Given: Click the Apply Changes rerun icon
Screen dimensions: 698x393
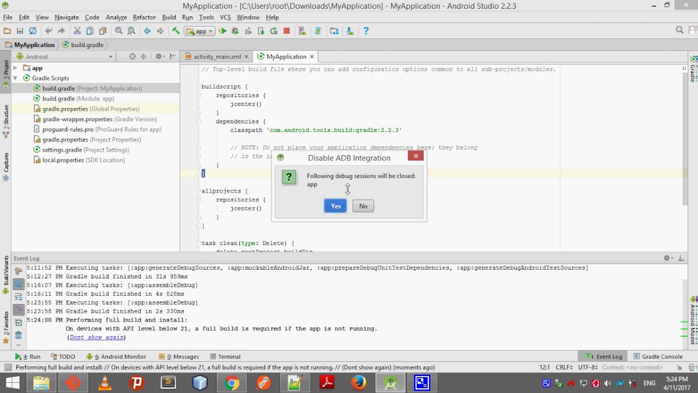Looking at the screenshot, I should click(x=274, y=31).
